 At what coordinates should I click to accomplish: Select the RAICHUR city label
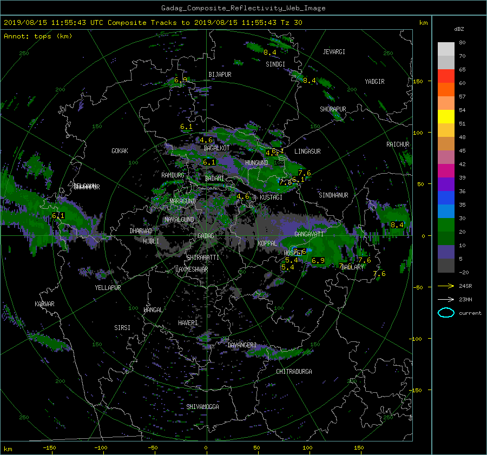[x=398, y=144]
